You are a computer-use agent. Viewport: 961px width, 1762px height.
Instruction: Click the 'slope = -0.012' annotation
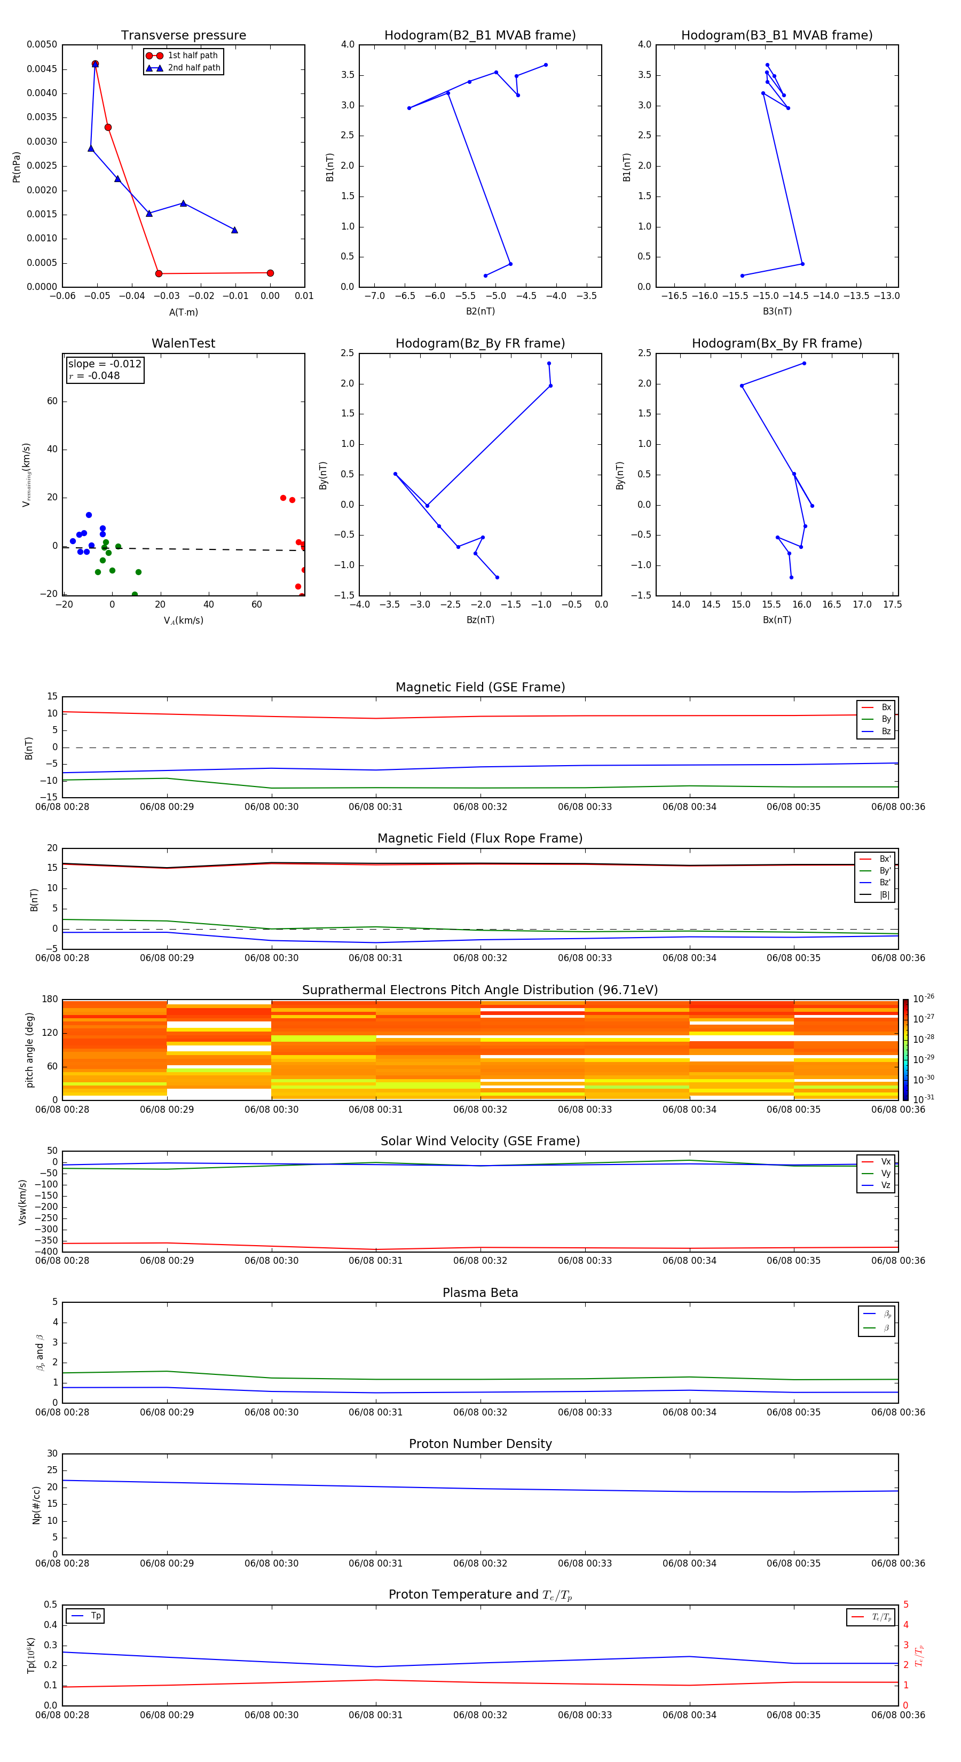pyautogui.click(x=105, y=364)
